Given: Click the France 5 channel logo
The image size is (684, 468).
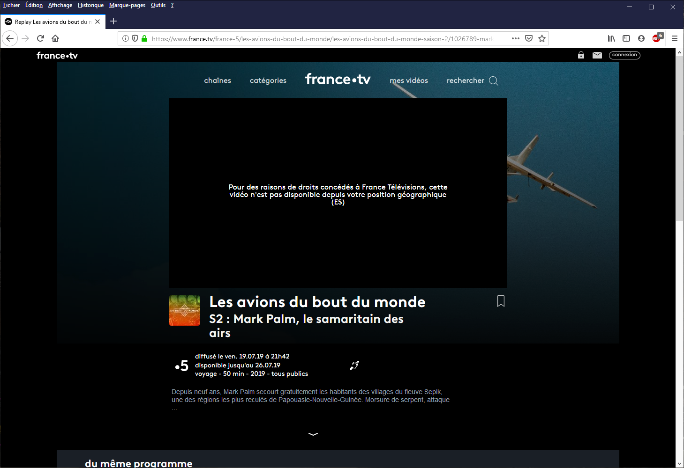Looking at the screenshot, I should 182,366.
